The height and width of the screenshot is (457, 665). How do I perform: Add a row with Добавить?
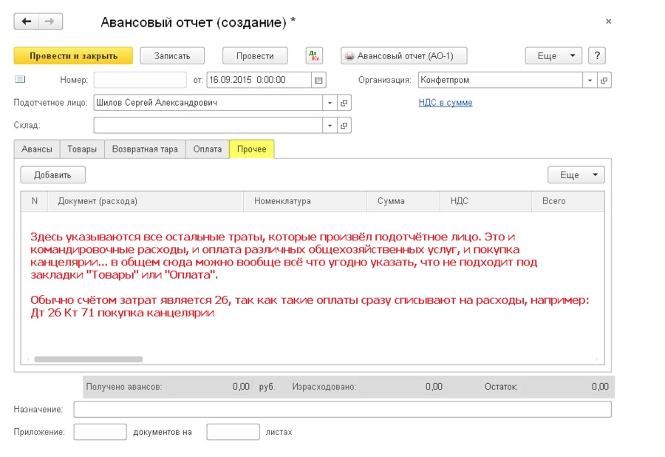coord(53,175)
